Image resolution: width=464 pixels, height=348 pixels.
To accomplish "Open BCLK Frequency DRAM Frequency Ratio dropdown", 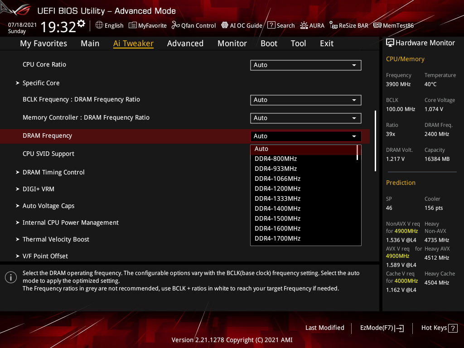I will tap(305, 100).
